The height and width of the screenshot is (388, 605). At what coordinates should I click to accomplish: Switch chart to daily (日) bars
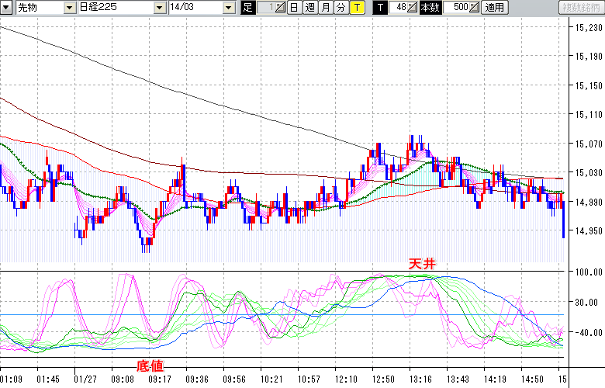[x=293, y=7]
